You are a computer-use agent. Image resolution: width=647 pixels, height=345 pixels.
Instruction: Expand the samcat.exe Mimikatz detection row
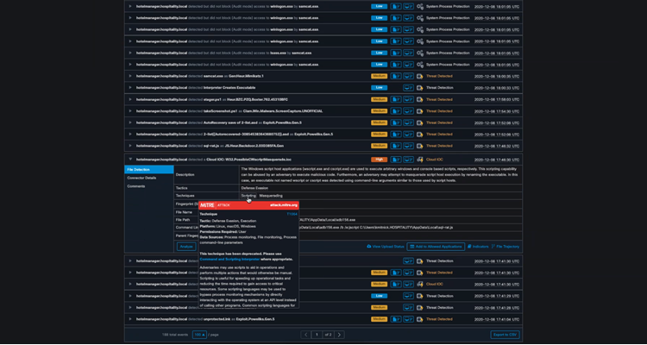point(130,76)
